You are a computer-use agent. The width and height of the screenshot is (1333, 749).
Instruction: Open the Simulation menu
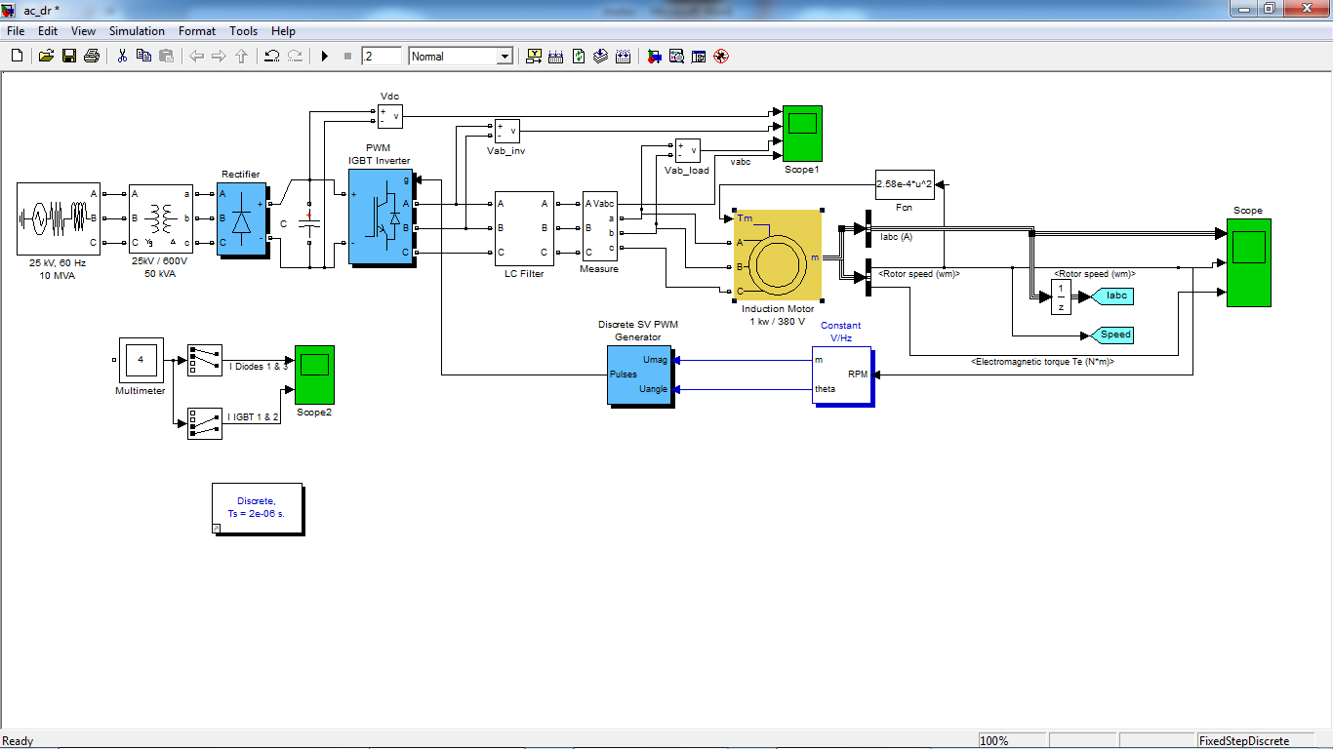point(137,31)
